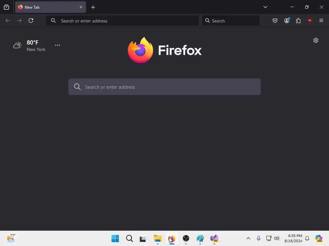Reload the current page
The width and height of the screenshot is (329, 246).
[x=31, y=21]
